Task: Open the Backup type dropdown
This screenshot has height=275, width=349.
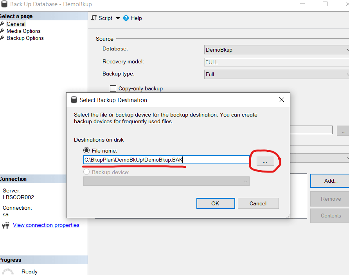Action: pos(276,74)
